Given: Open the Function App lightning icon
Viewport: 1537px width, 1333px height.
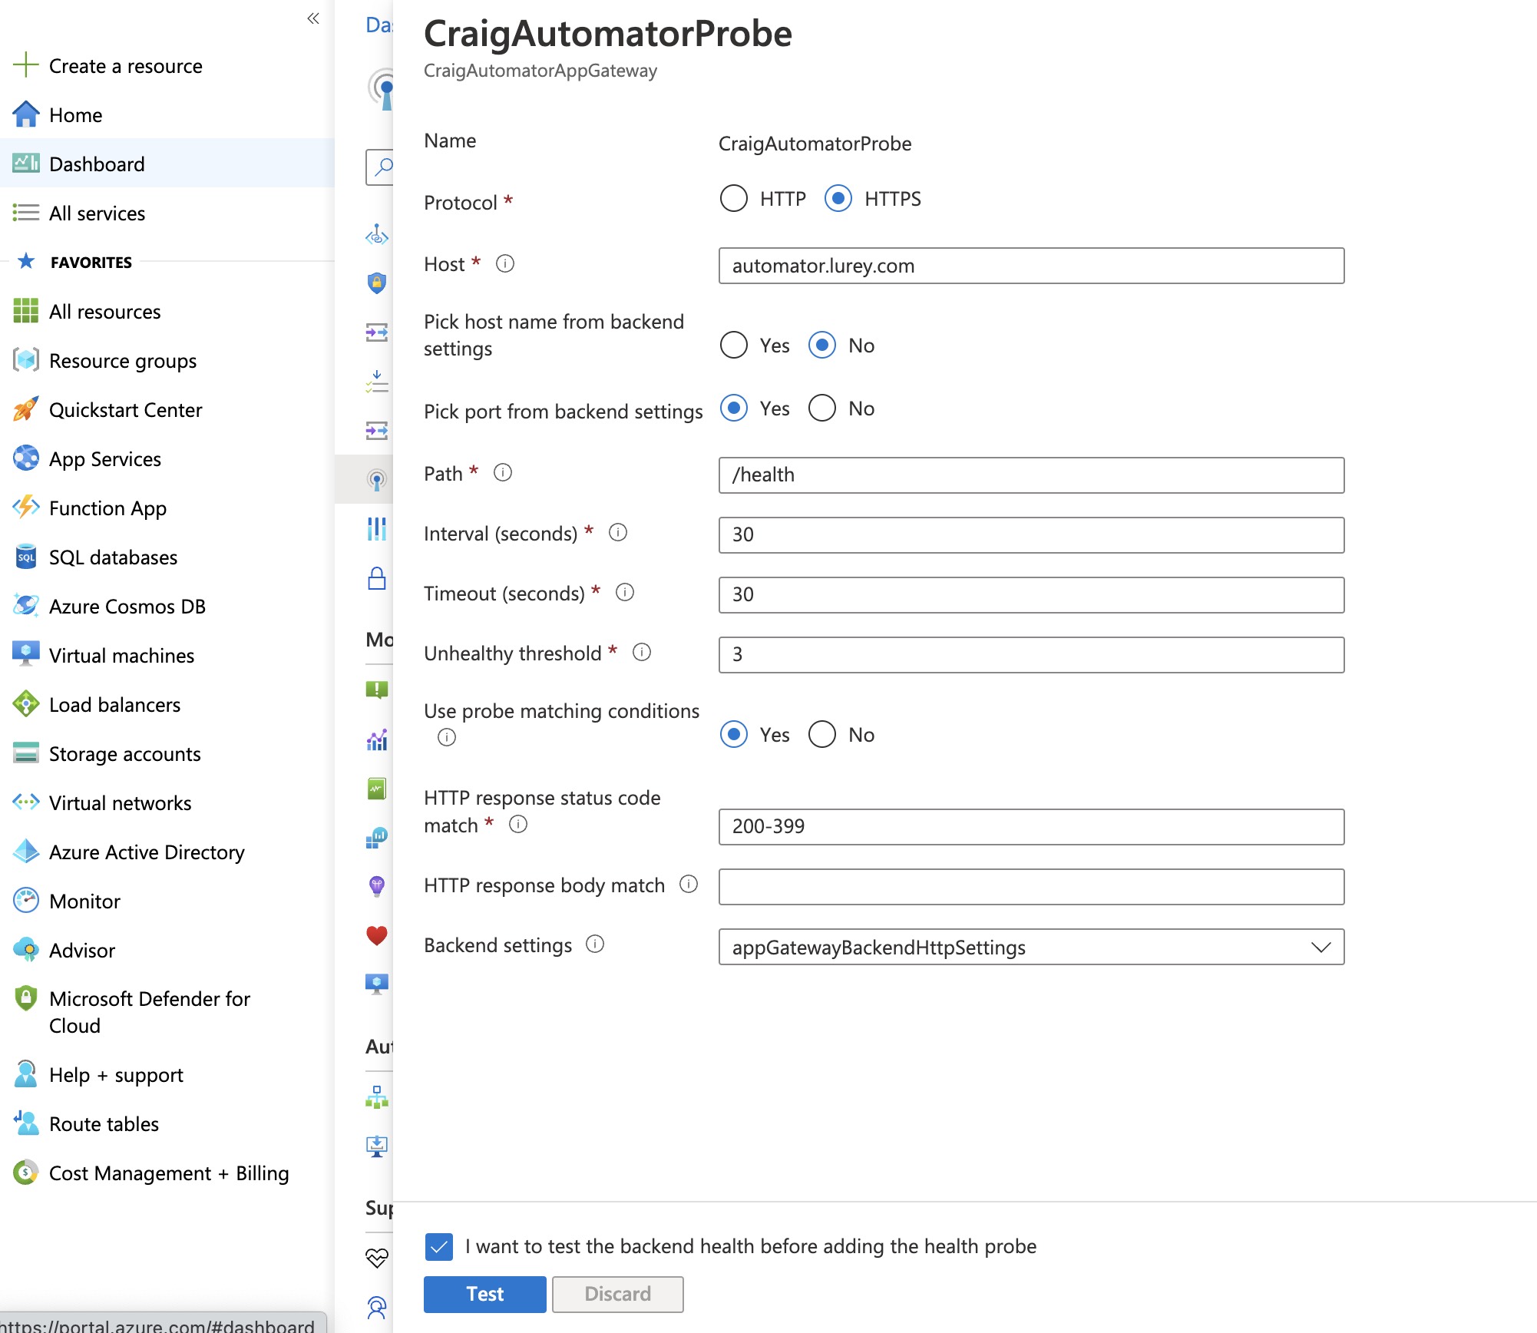Looking at the screenshot, I should [x=25, y=508].
